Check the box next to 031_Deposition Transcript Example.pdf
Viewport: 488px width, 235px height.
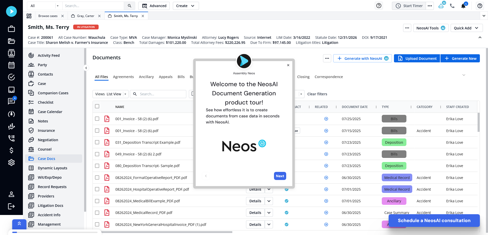coord(97,142)
